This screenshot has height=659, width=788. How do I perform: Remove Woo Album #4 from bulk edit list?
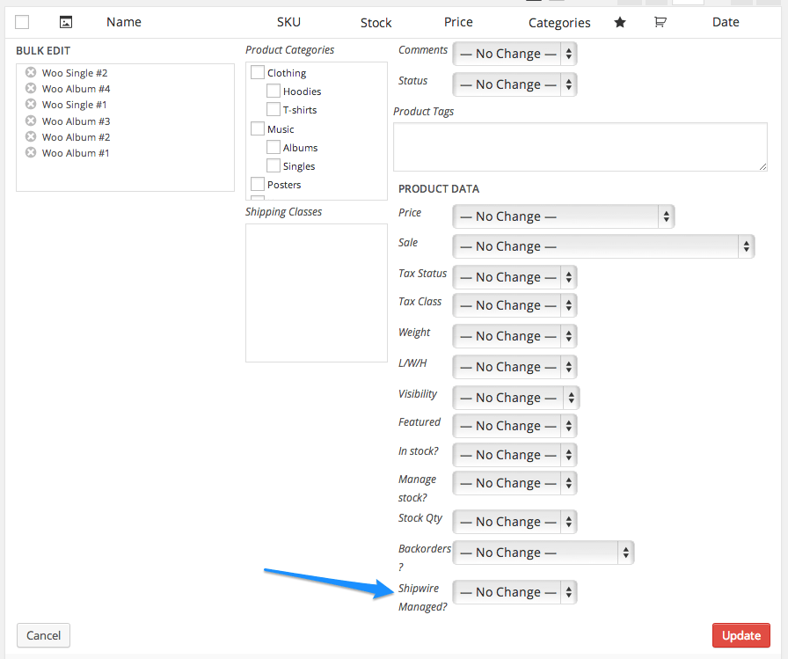pos(30,89)
